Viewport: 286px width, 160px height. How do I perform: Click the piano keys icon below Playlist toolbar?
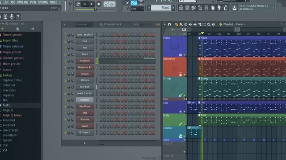coord(184,29)
